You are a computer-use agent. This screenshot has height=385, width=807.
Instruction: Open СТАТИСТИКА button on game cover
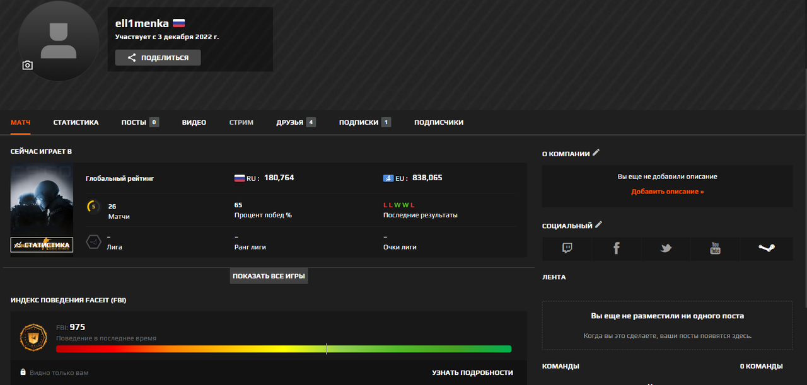(42, 244)
